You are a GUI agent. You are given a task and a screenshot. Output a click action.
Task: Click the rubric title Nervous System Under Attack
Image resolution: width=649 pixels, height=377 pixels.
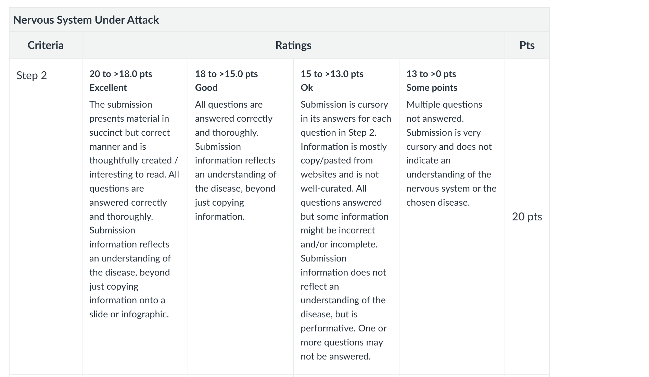[86, 20]
